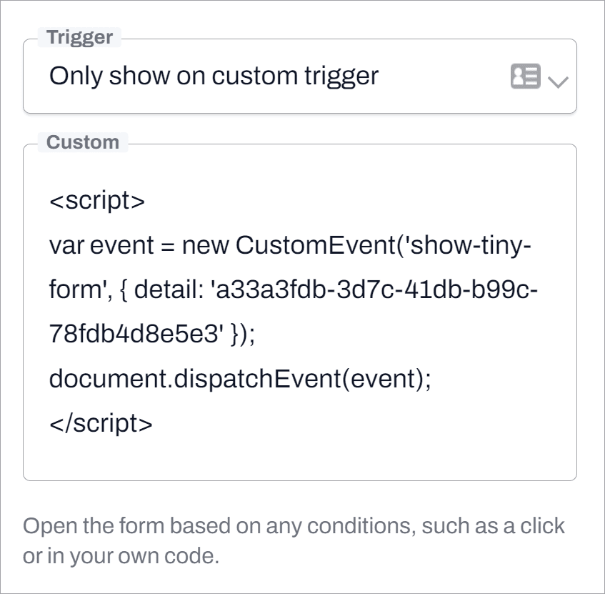Viewport: 605px width, 594px height.
Task: Click the Trigger field label
Action: [x=79, y=36]
